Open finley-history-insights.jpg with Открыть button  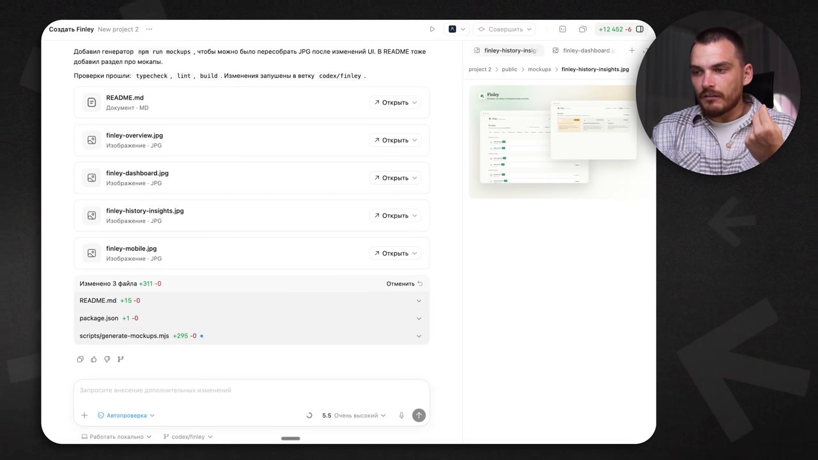(x=391, y=215)
